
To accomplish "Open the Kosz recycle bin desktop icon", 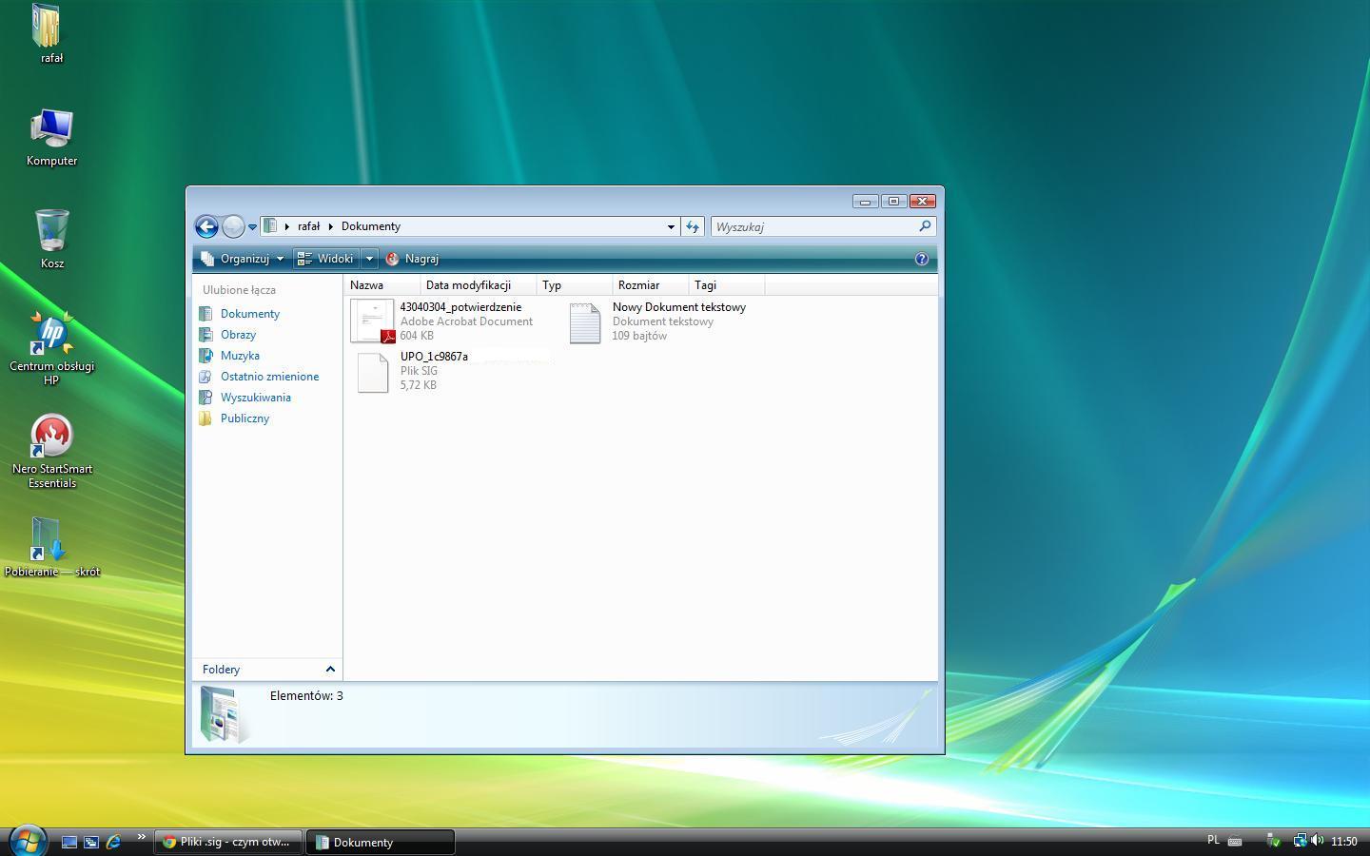I will pos(51,231).
